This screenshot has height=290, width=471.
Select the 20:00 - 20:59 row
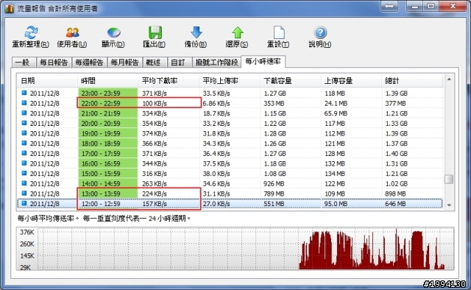pyautogui.click(x=230, y=123)
